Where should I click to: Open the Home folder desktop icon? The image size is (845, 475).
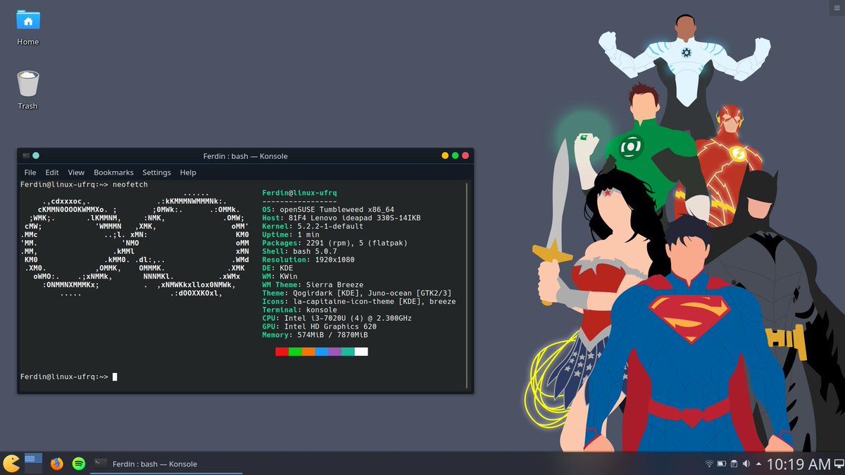coord(28,27)
